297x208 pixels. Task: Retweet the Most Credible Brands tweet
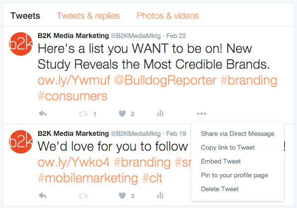[82, 114]
